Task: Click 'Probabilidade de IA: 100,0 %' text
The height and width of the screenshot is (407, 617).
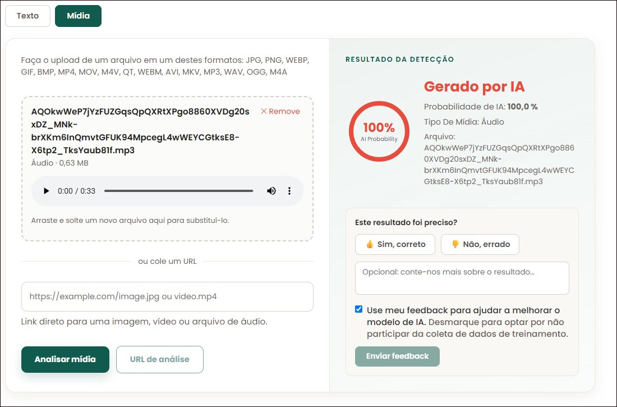Action: [x=481, y=107]
